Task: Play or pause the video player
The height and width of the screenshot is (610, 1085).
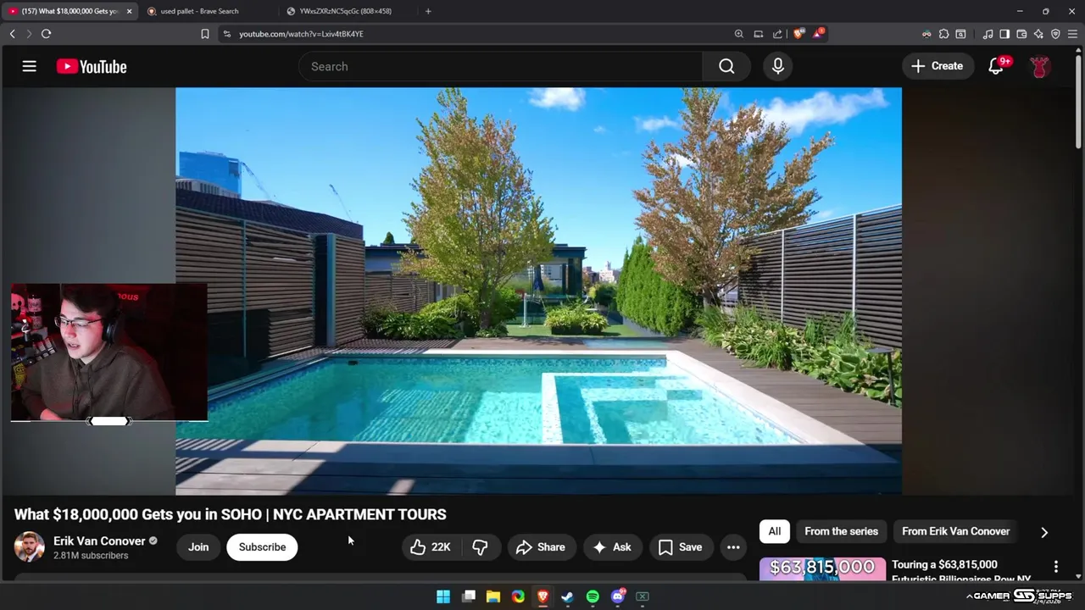Action: 538,291
